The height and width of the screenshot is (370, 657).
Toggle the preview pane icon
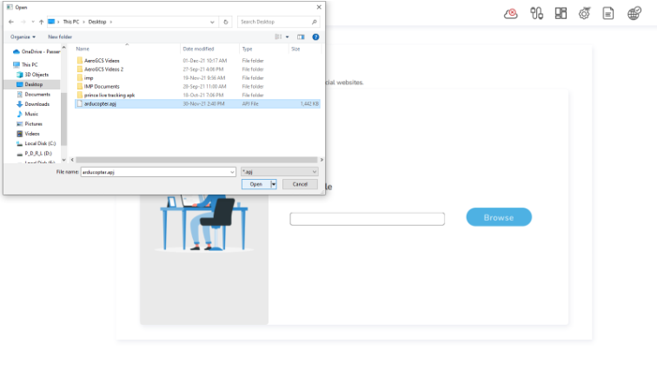point(301,36)
